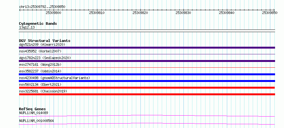Click ruler position 25309810
The height and width of the screenshot is (128, 284).
97,13
